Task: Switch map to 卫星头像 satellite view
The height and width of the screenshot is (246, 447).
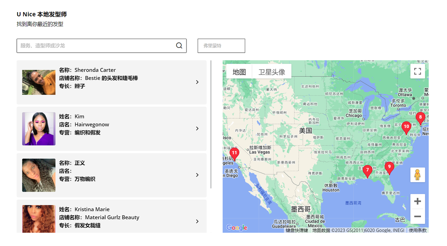Action: 272,72
